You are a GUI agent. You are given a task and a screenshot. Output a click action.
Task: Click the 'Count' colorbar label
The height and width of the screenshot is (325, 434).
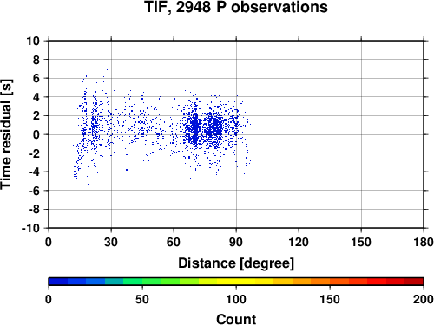click(236, 319)
